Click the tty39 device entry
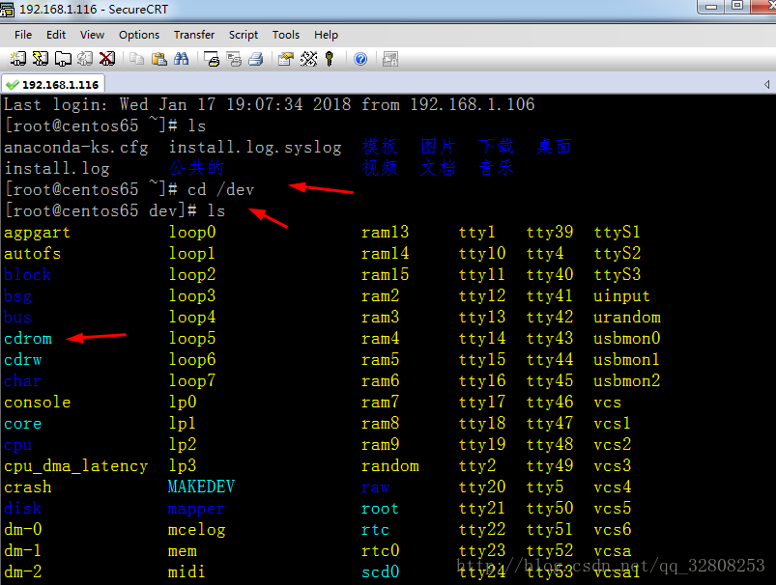Viewport: 776px width, 585px height. (549, 233)
